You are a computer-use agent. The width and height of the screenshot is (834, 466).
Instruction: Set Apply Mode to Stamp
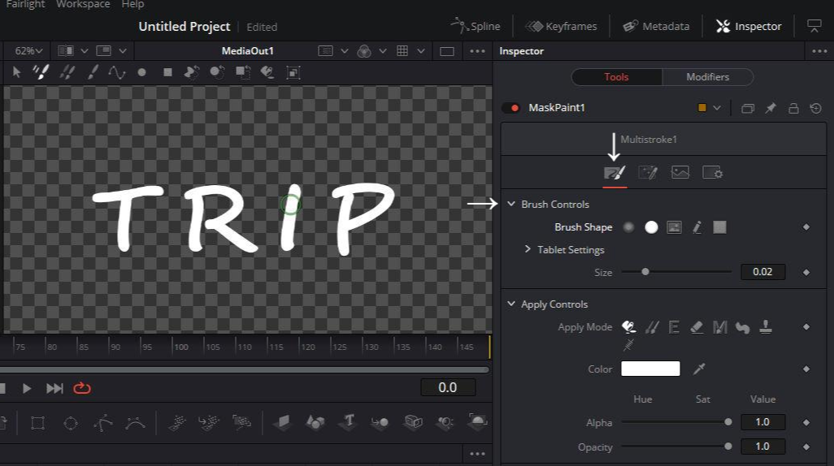pos(766,327)
